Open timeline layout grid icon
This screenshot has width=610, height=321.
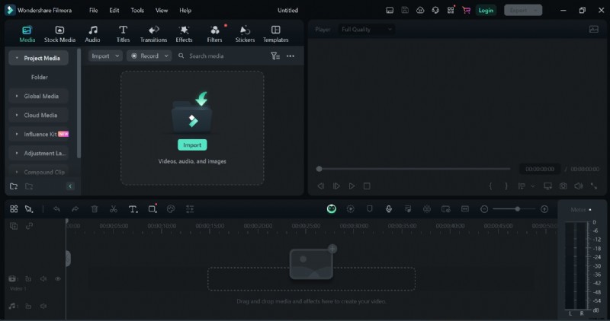pos(14,209)
